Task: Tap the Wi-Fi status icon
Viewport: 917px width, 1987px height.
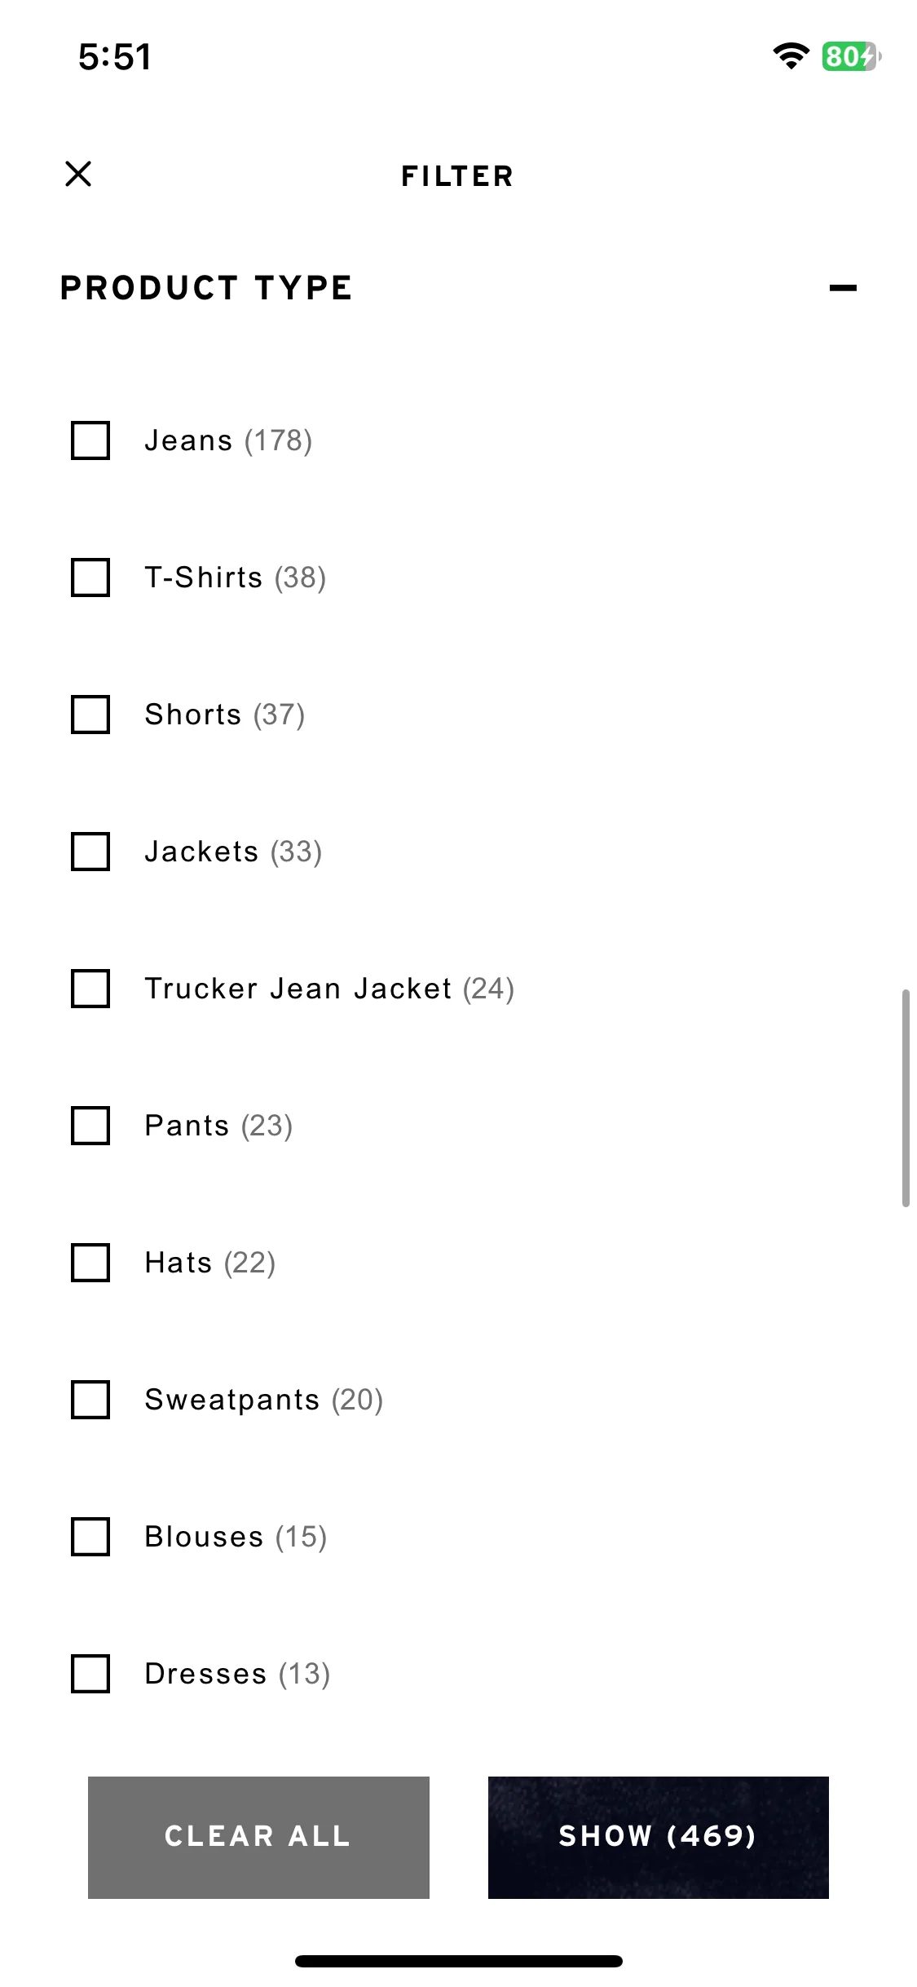Action: pos(791,56)
